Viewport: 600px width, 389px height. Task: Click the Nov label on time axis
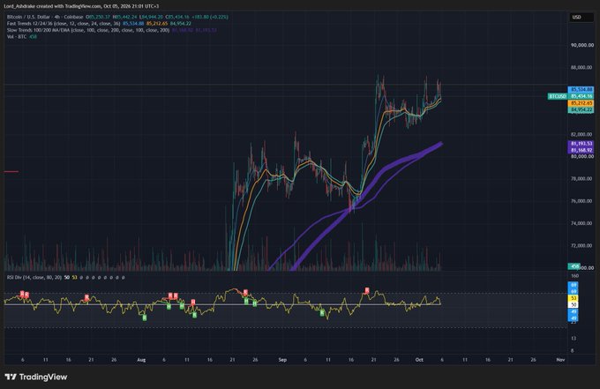560,360
